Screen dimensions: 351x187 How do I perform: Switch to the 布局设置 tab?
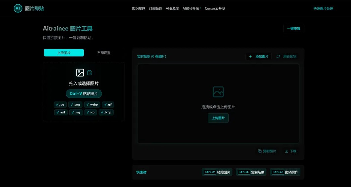click(x=104, y=53)
